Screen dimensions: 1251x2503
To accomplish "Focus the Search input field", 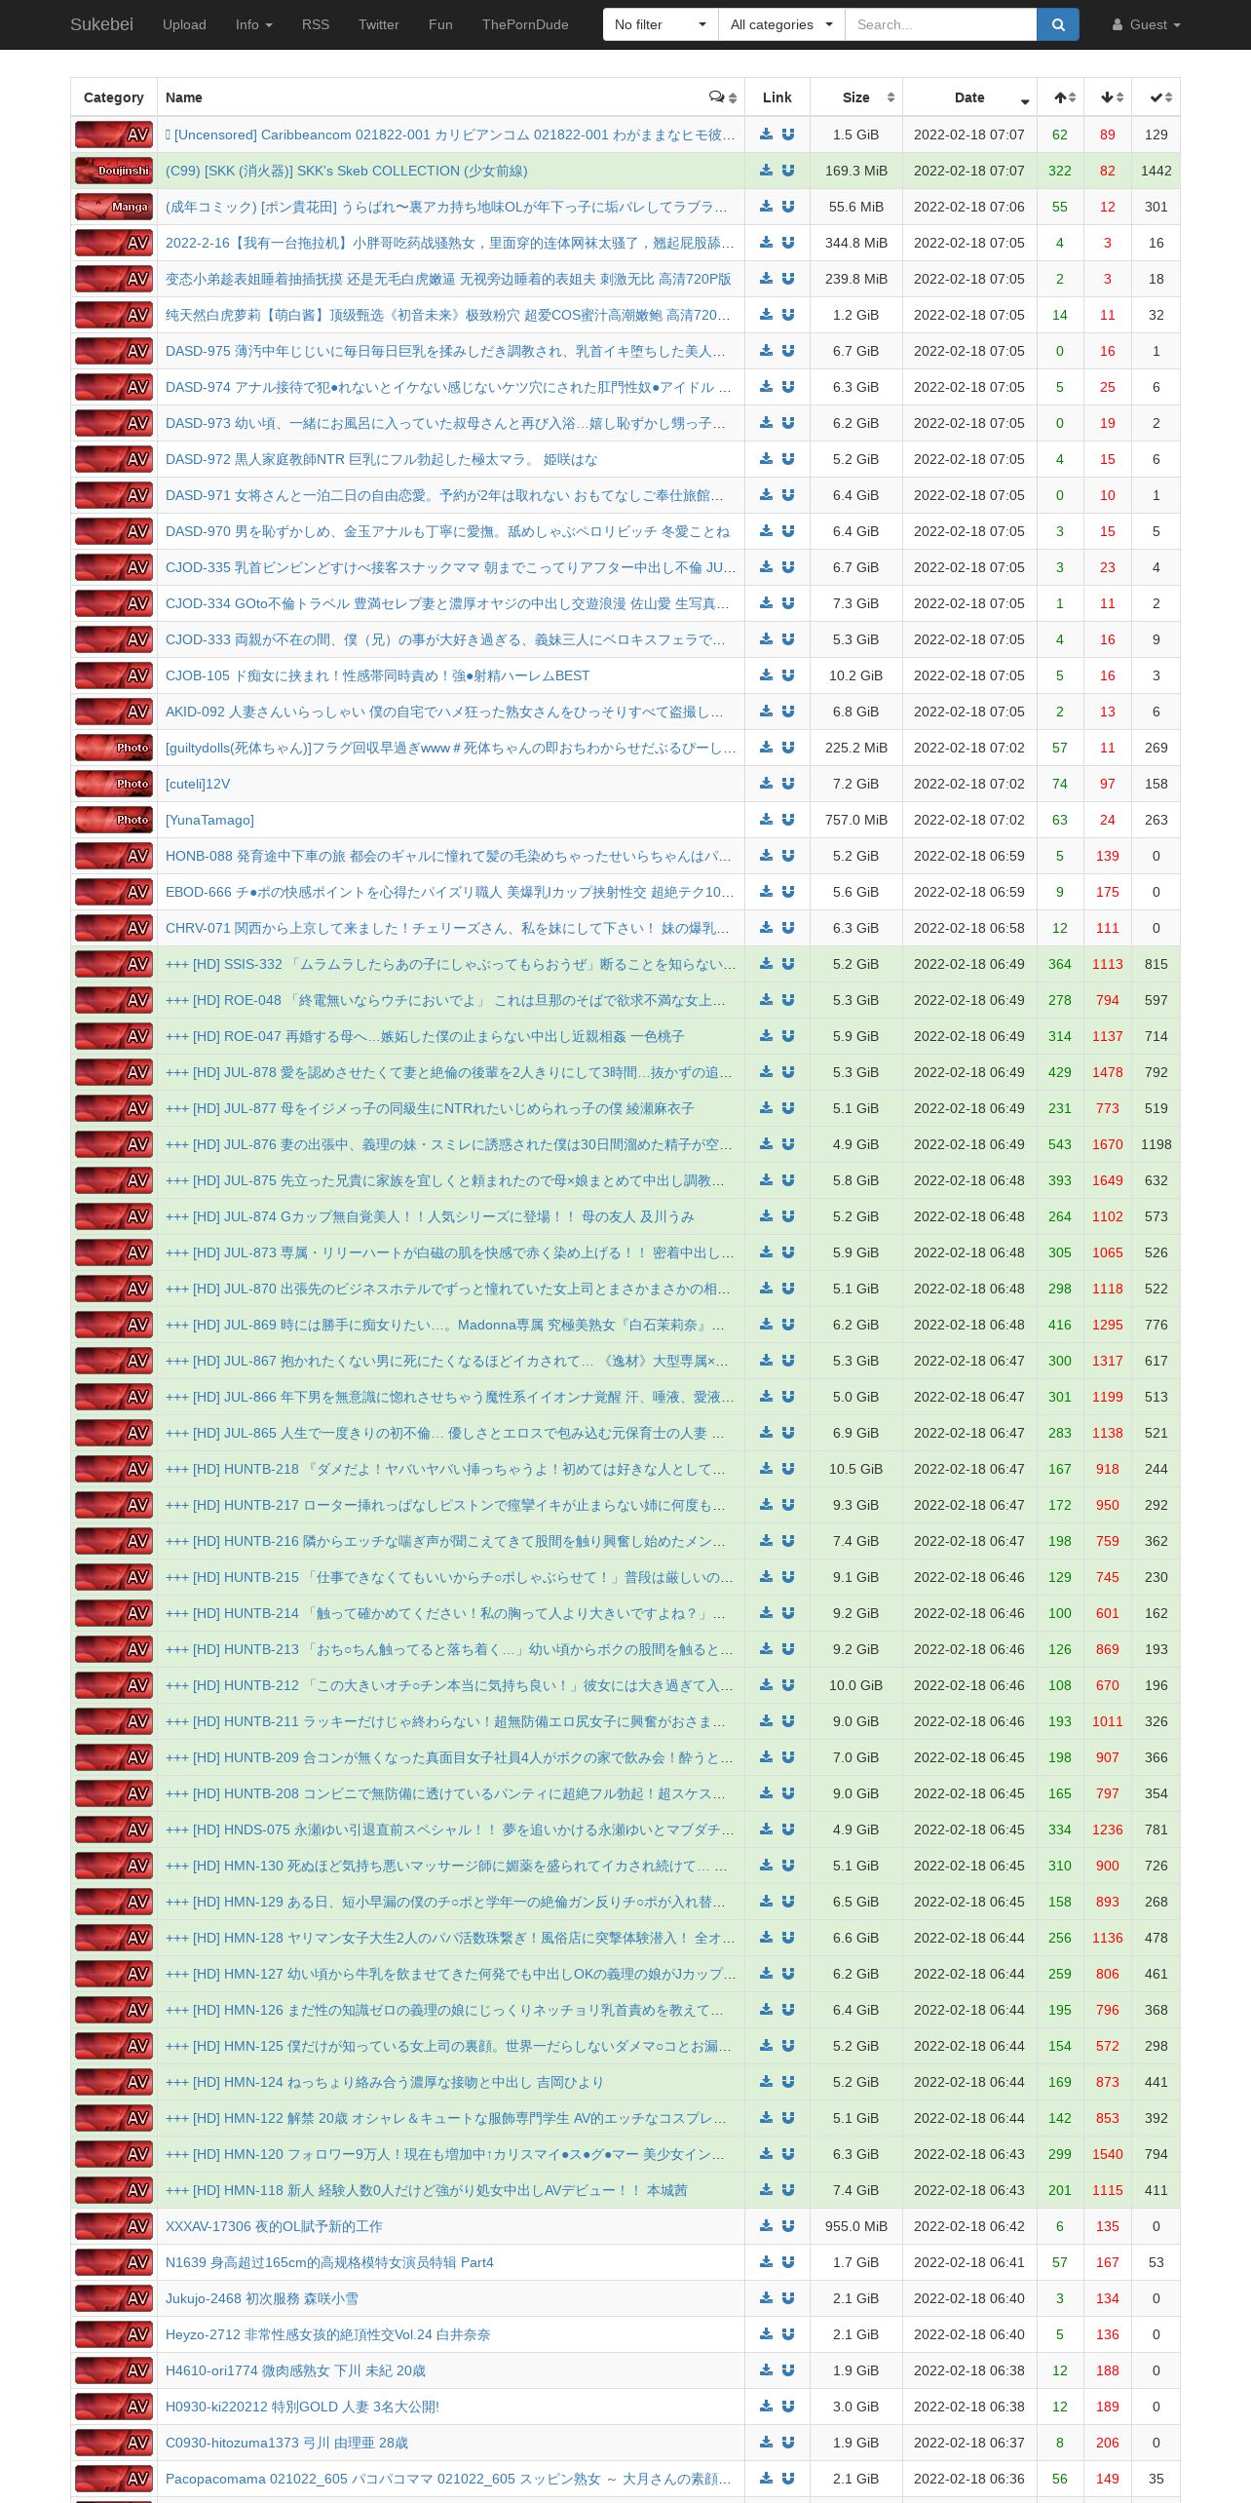I will pos(940,24).
